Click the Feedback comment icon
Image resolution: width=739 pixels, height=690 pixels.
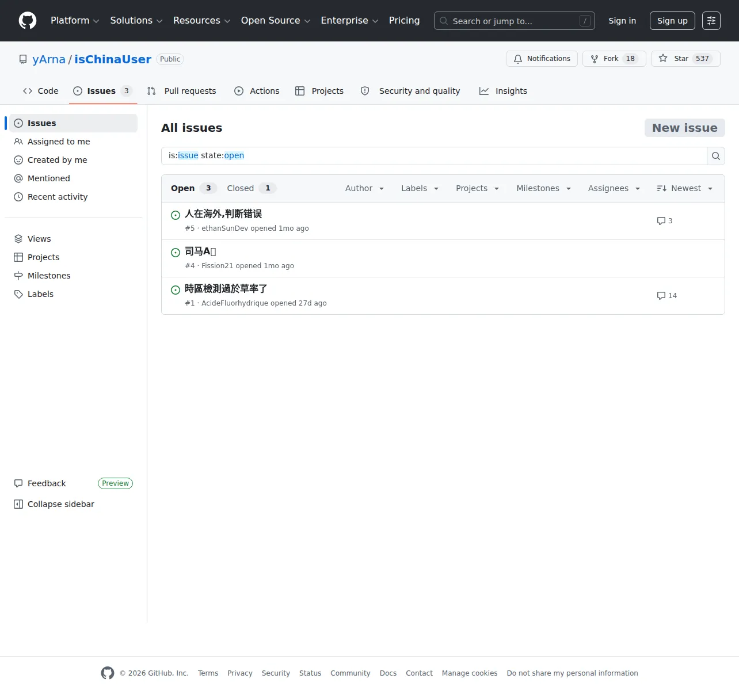tap(18, 483)
